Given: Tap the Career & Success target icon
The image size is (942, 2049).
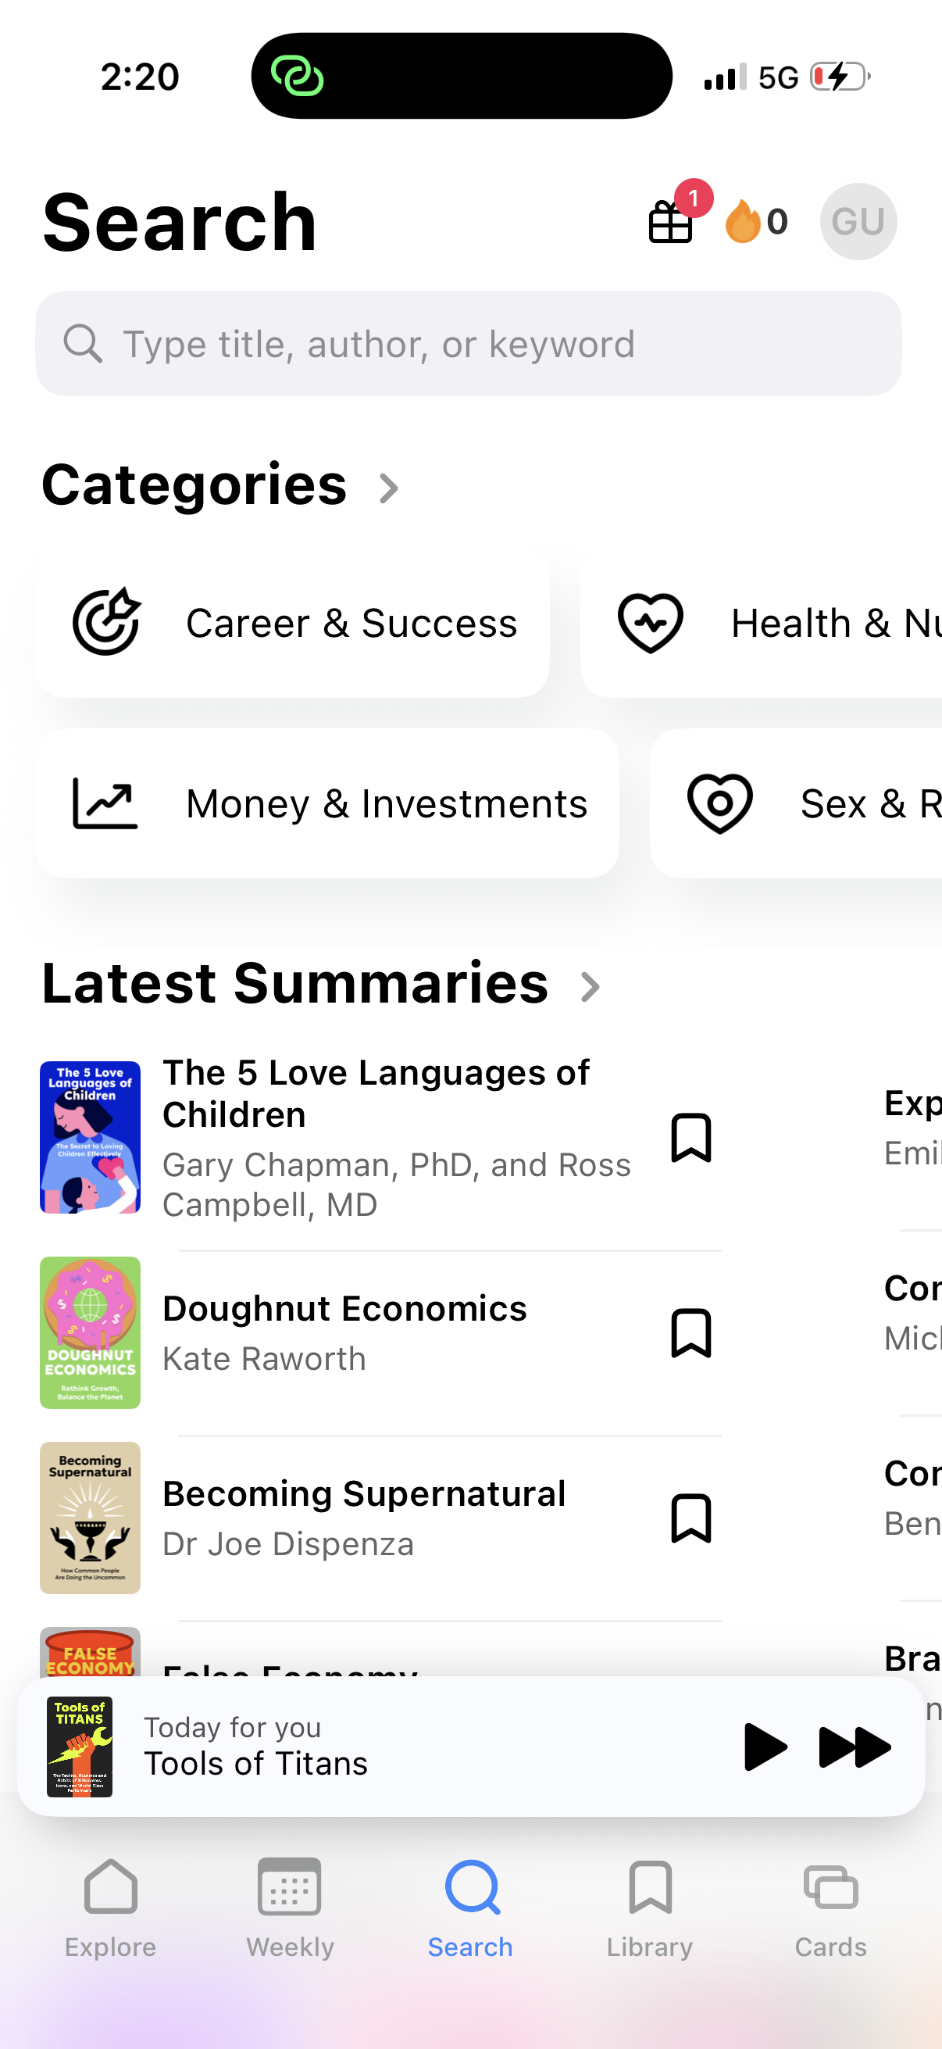Looking at the screenshot, I should coord(106,623).
